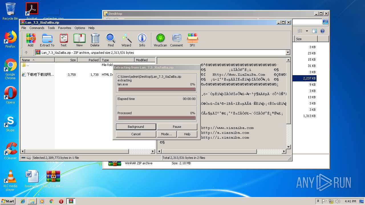Cancel the extraction
365x205 pixels.
pyautogui.click(x=136, y=134)
